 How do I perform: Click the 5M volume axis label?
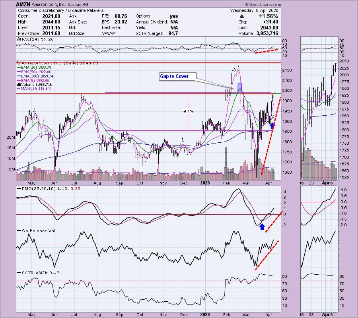[x=12, y=169]
